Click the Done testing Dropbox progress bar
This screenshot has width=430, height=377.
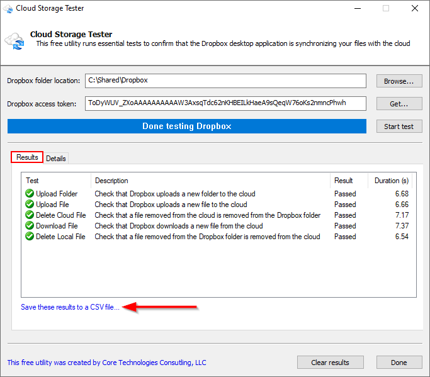(187, 126)
